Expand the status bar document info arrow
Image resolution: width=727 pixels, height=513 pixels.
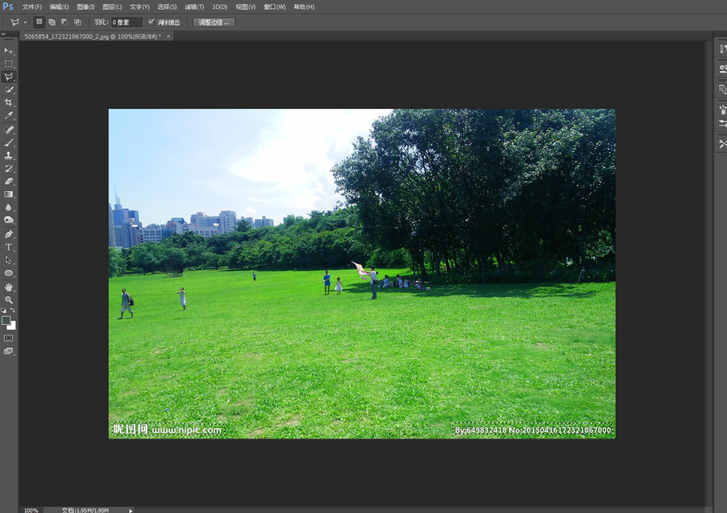click(x=131, y=510)
